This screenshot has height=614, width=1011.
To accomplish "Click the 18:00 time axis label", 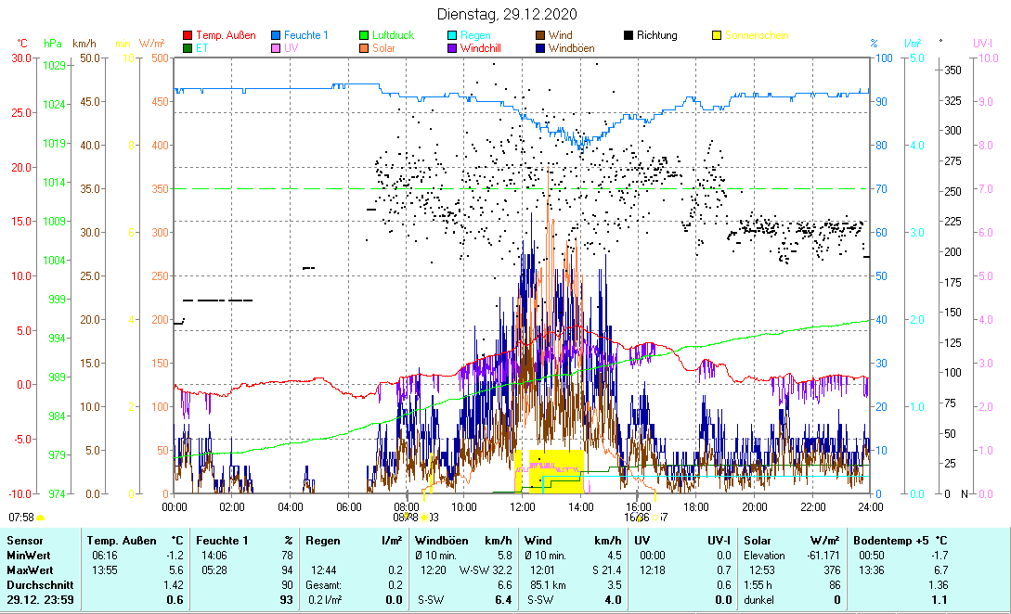I will coord(696,506).
